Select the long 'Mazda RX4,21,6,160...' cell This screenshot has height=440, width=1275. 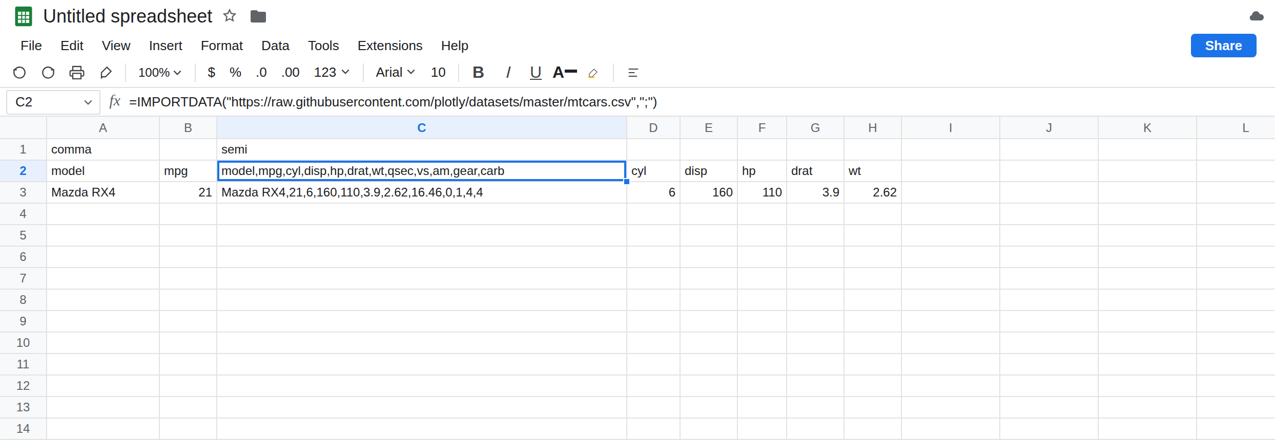tap(422, 192)
